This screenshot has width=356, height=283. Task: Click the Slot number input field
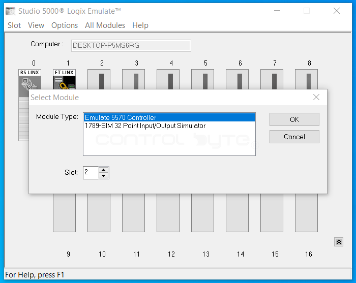click(x=91, y=173)
